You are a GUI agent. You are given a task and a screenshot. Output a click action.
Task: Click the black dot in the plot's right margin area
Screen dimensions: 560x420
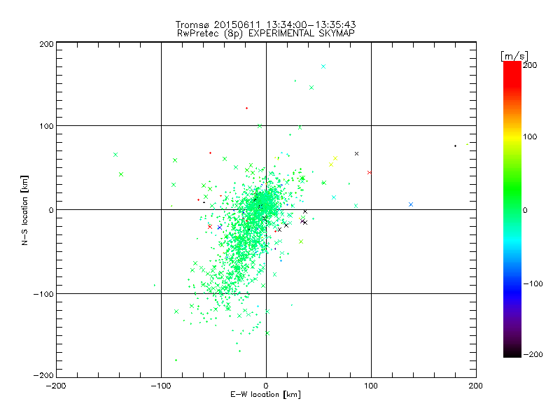click(x=455, y=146)
